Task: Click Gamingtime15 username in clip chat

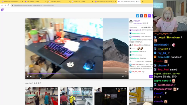Action: point(136,30)
